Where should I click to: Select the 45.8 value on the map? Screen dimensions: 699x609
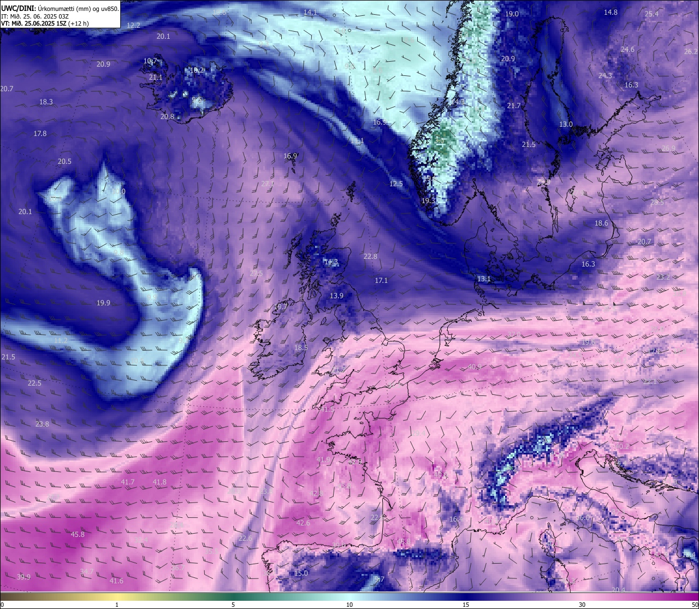point(78,534)
